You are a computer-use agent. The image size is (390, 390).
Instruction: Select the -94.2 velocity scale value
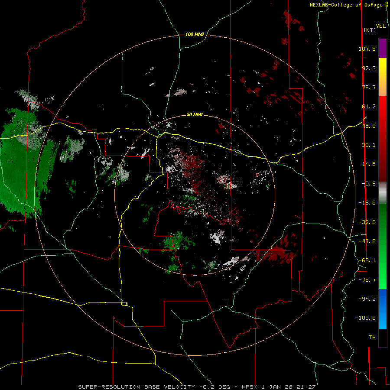click(367, 299)
